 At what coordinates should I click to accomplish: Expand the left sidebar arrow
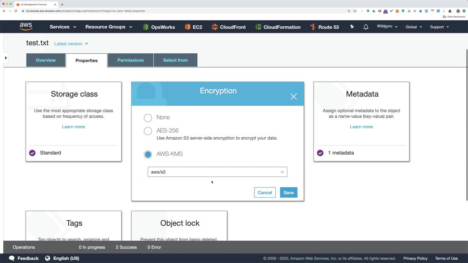(x=6, y=58)
